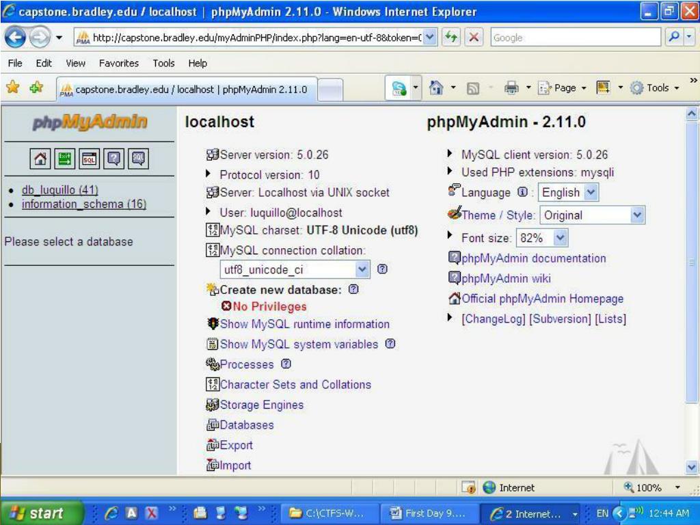Screen dimensions: 700x525
Task: Open the [Lists] link
Action: (x=610, y=319)
